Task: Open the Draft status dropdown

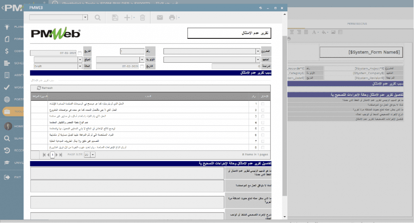Action: (80, 66)
